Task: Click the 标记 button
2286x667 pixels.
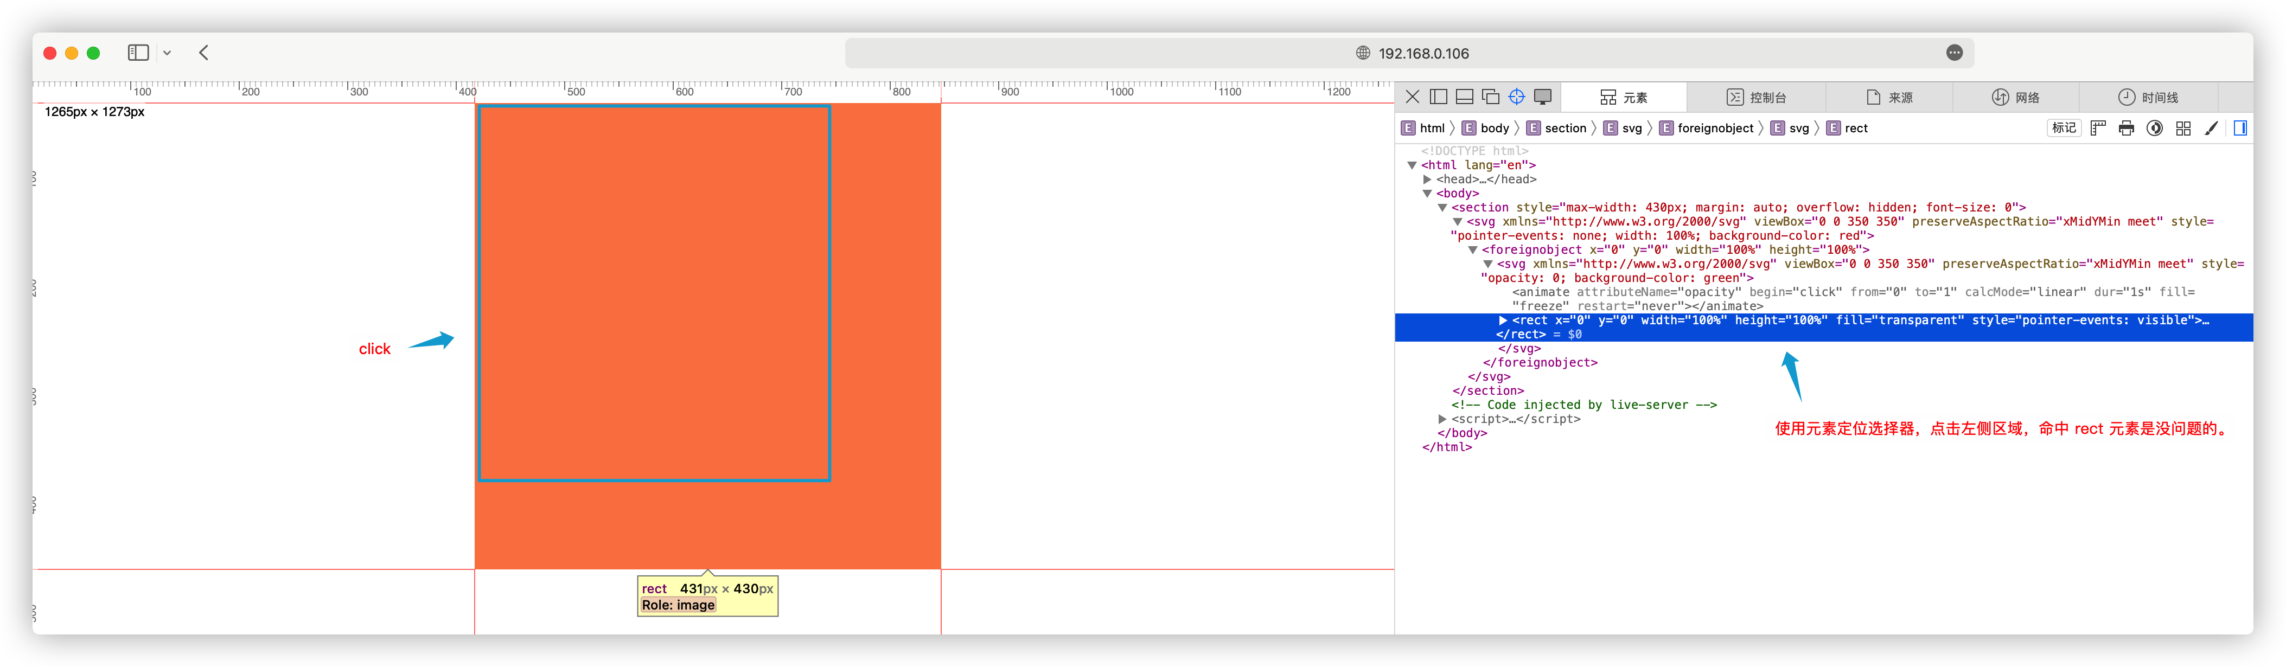Action: [x=2063, y=128]
